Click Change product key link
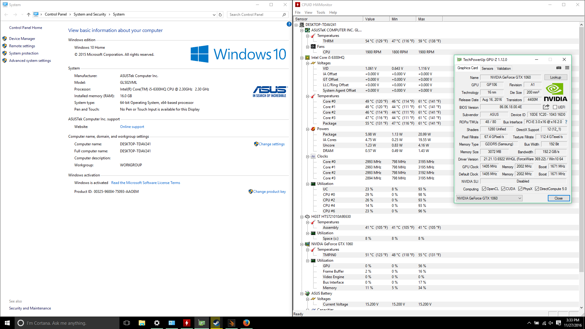585x329 pixels. click(x=269, y=192)
